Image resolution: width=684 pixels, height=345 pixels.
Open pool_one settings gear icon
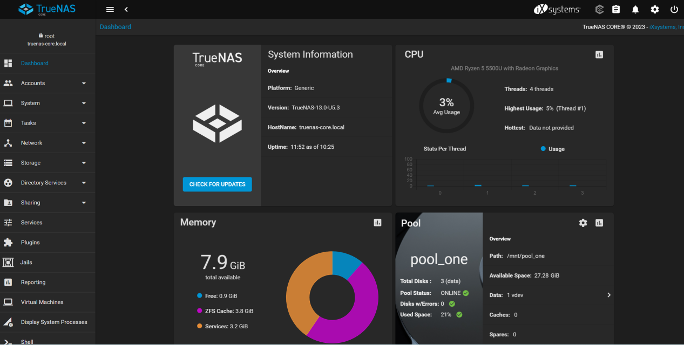click(583, 223)
